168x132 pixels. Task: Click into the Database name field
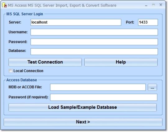(94, 52)
